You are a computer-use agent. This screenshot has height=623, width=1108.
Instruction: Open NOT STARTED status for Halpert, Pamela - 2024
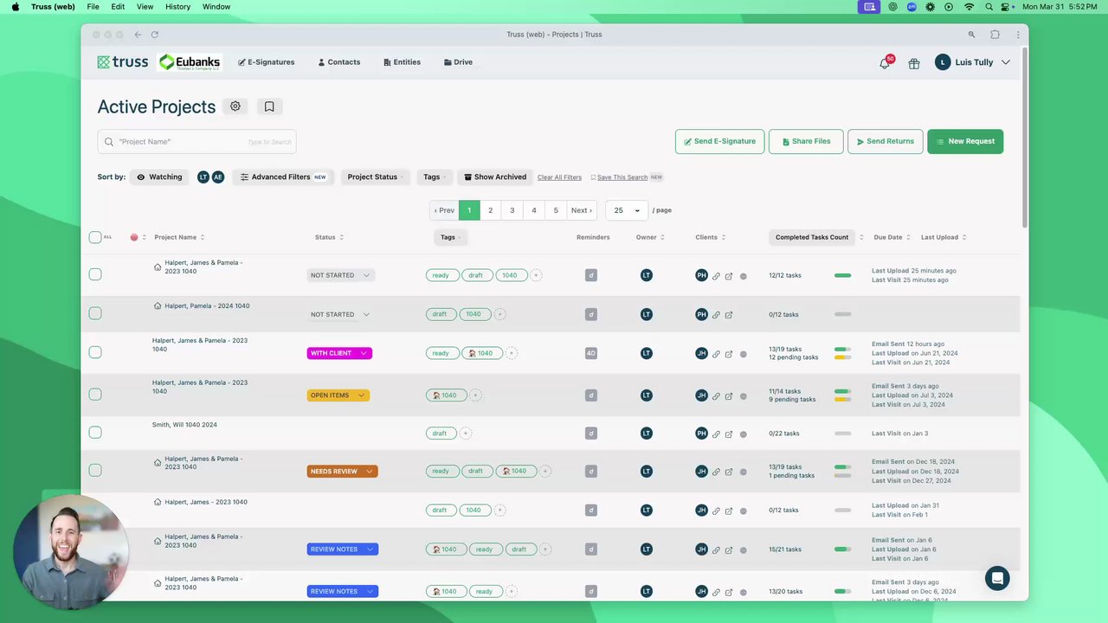[340, 315]
